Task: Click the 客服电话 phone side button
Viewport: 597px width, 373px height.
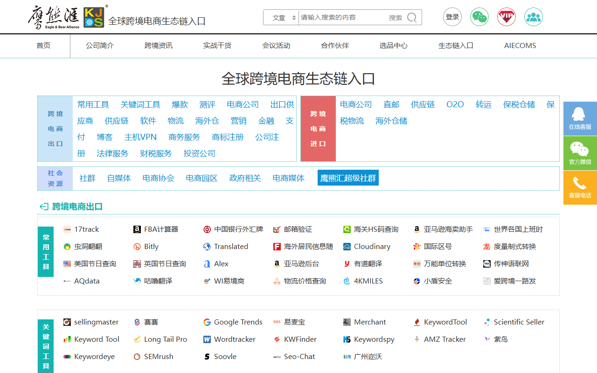Action: [580, 187]
